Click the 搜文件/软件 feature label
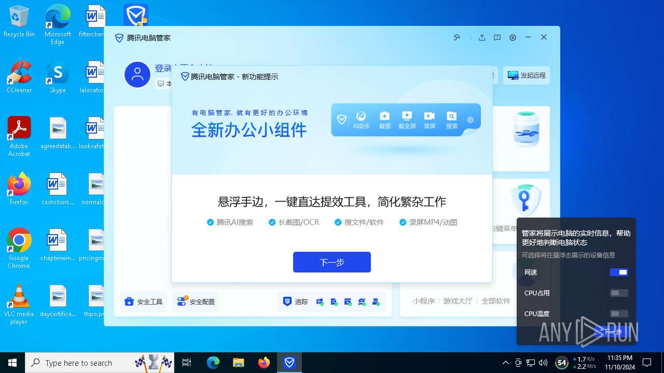Viewport: 664px width, 373px height. pos(364,222)
